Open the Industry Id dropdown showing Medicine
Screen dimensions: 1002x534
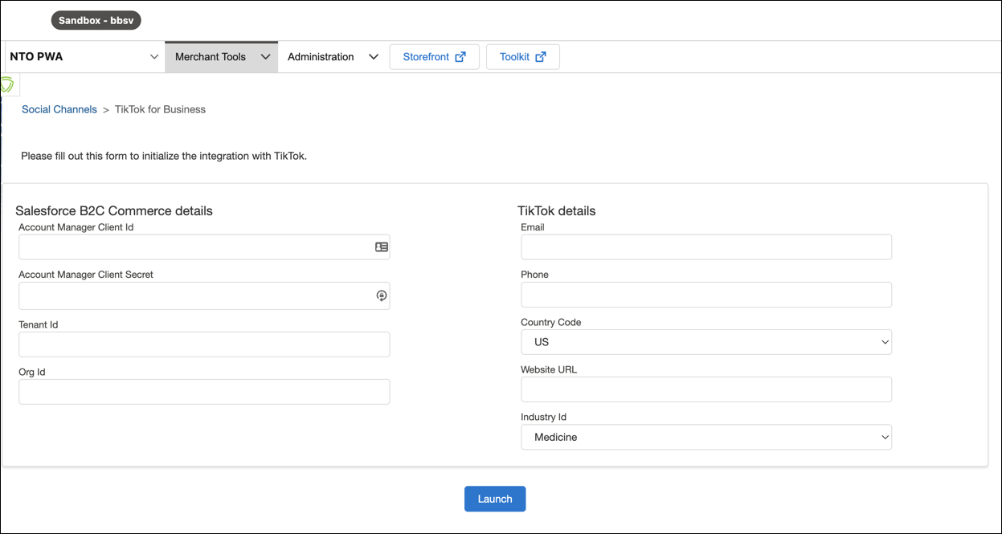point(706,437)
